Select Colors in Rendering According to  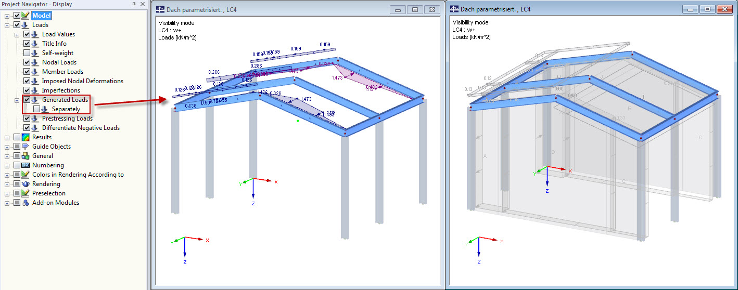[78, 175]
